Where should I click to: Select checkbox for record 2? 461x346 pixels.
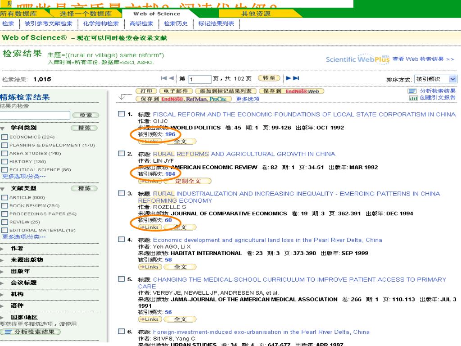click(x=121, y=153)
